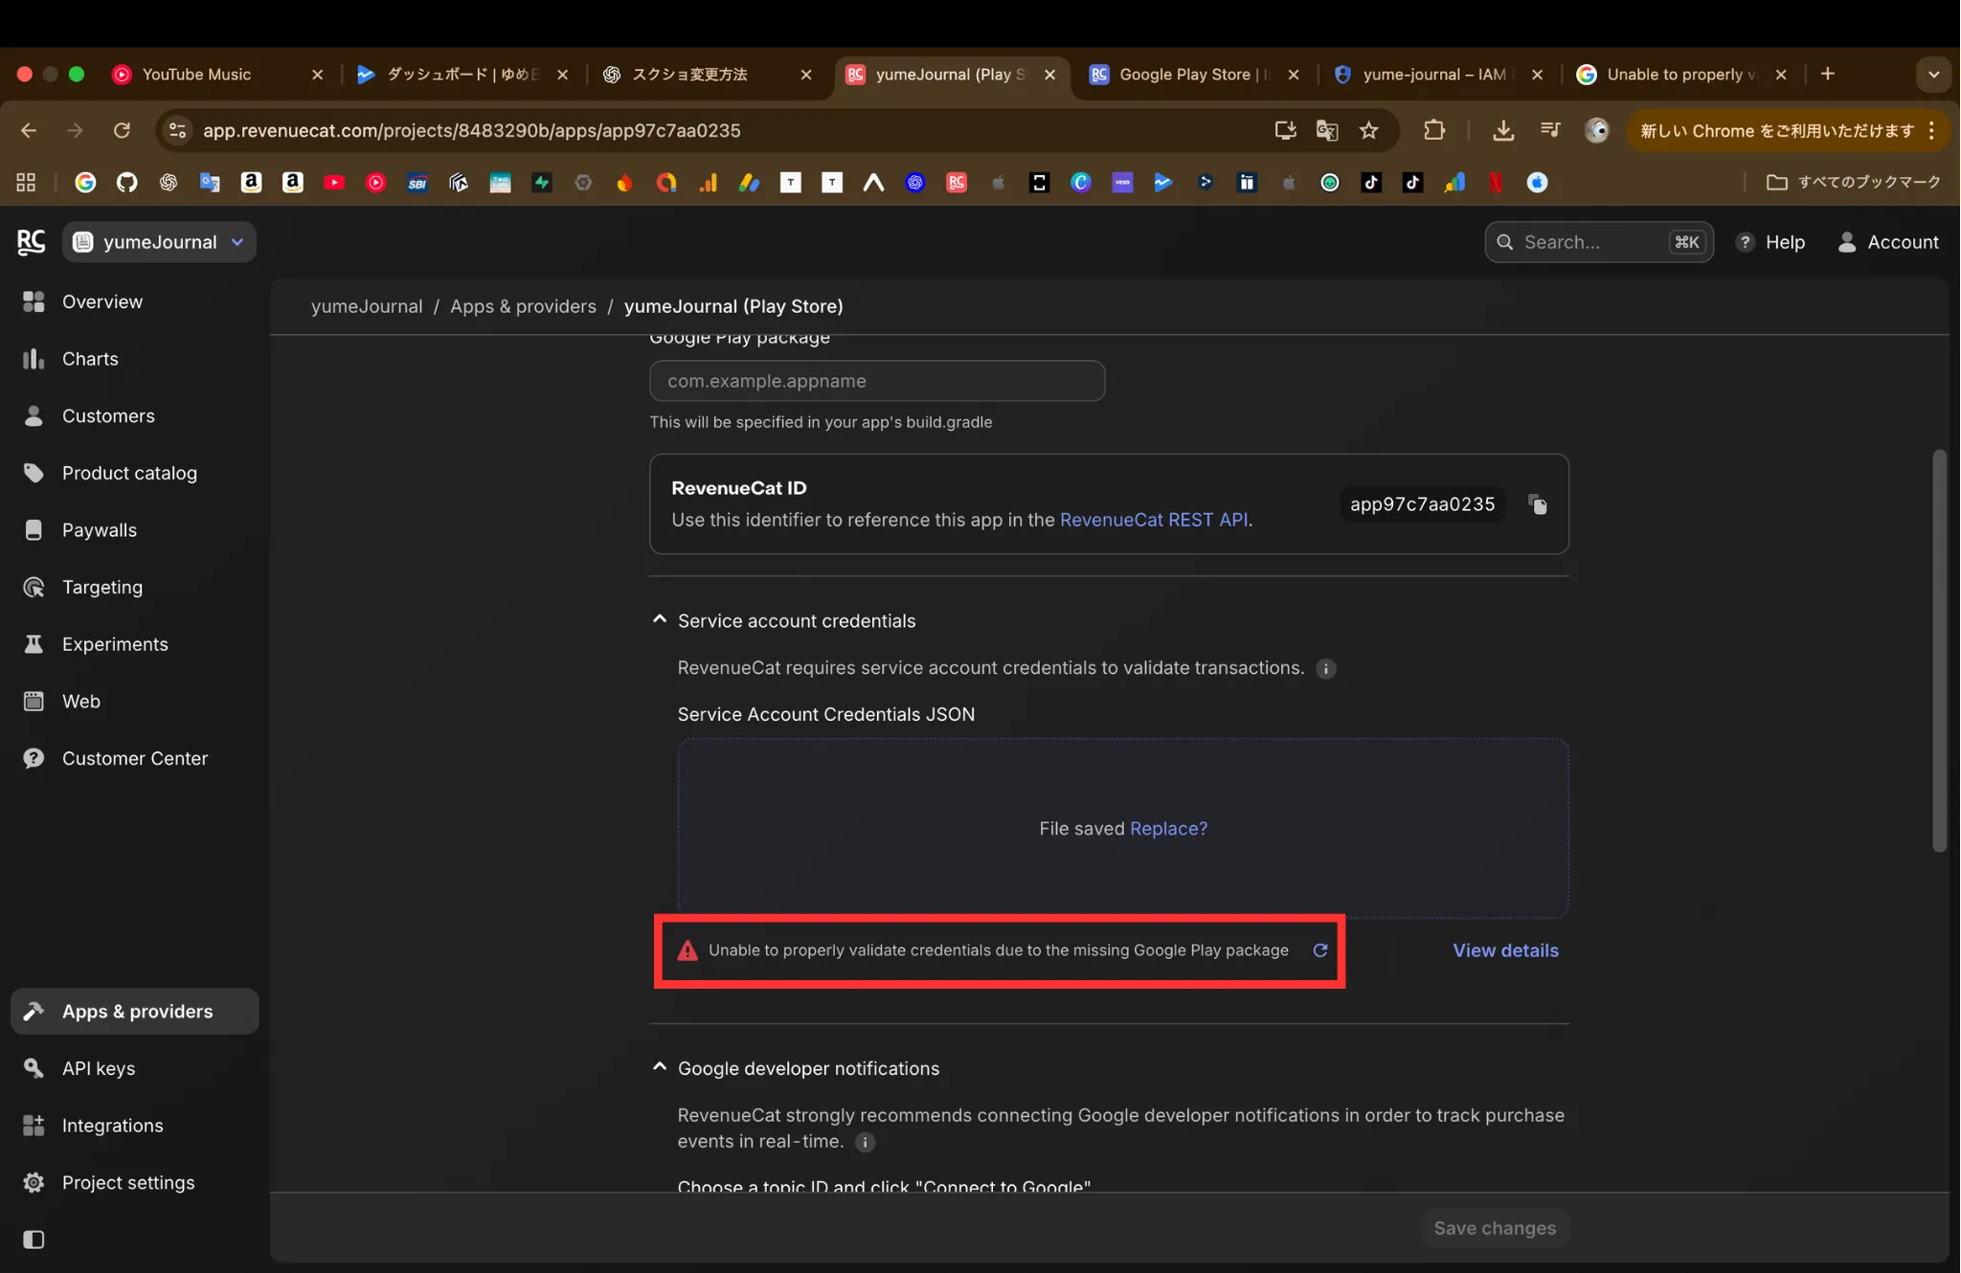This screenshot has height=1273, width=1961.
Task: Open the Product catalog
Action: point(127,472)
